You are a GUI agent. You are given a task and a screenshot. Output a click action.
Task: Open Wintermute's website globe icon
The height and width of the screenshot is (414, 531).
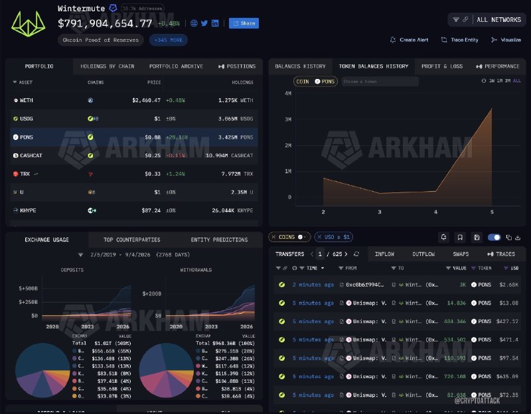[194, 23]
